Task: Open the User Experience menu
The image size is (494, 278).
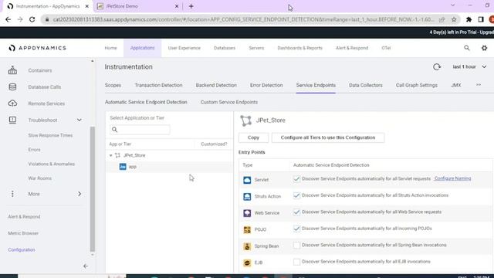Action: point(184,48)
